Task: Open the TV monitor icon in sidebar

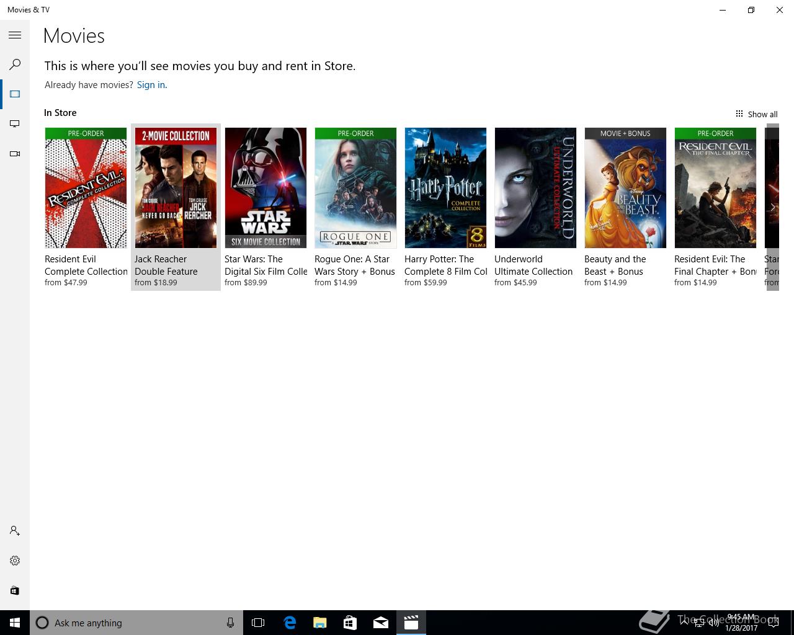Action: [15, 124]
